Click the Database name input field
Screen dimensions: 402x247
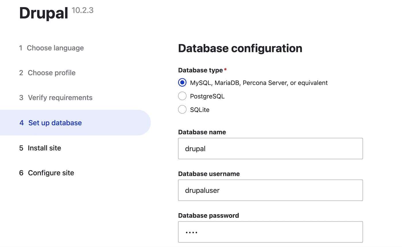[270, 148]
